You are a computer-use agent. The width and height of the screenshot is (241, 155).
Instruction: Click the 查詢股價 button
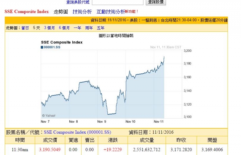pyautogui.click(x=156, y=2)
